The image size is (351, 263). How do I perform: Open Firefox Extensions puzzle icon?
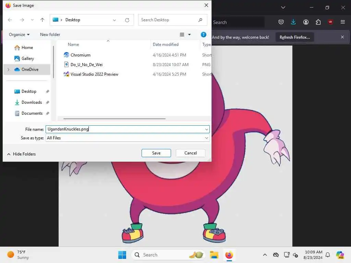(318, 22)
